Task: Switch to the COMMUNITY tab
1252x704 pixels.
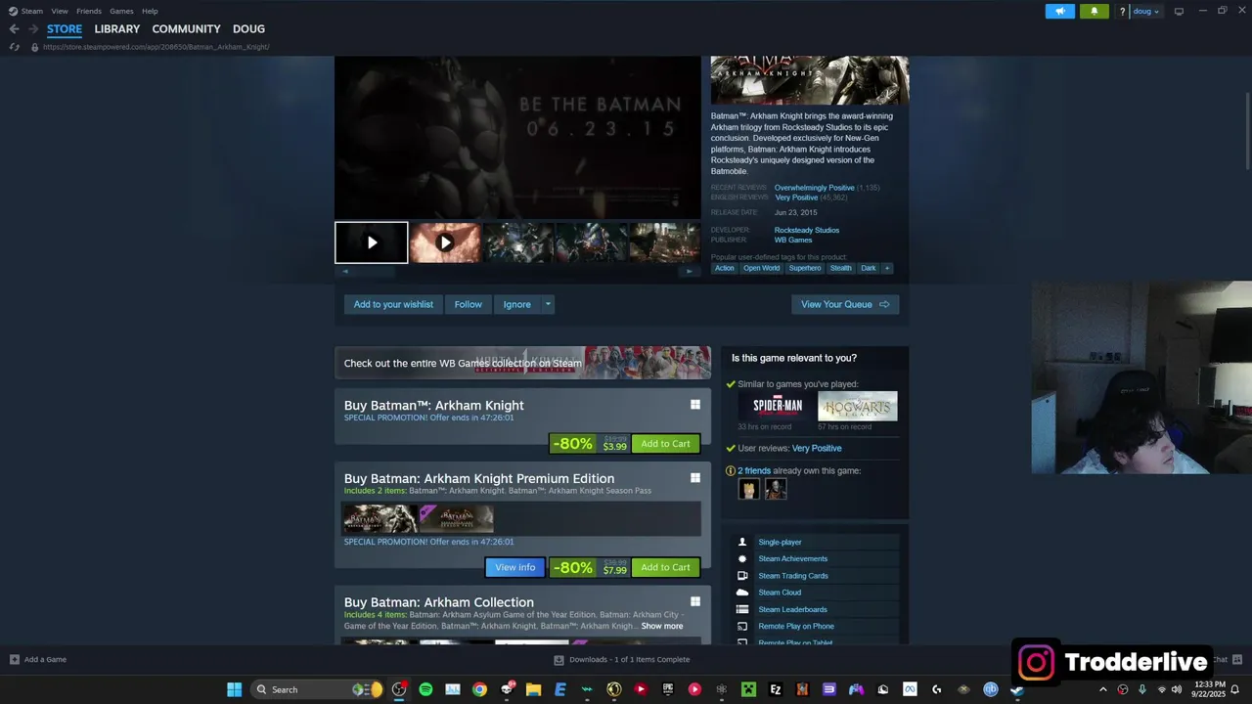Action: click(x=186, y=29)
